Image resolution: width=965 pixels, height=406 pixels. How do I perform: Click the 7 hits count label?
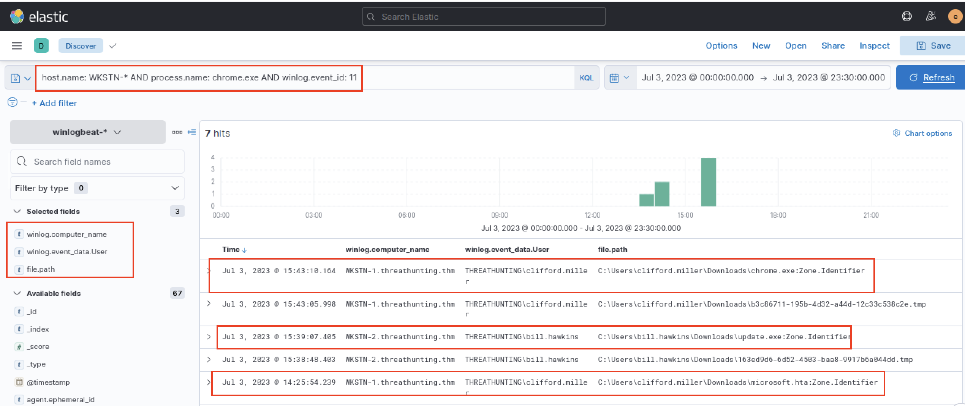(x=217, y=133)
